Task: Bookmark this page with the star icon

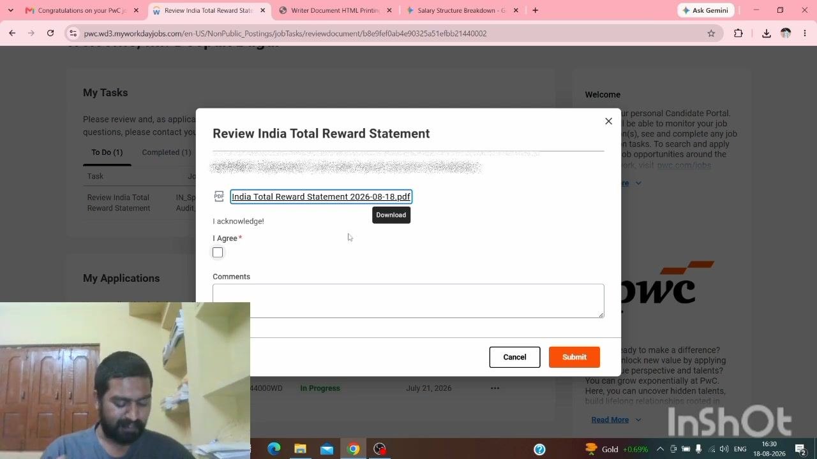Action: pyautogui.click(x=711, y=33)
